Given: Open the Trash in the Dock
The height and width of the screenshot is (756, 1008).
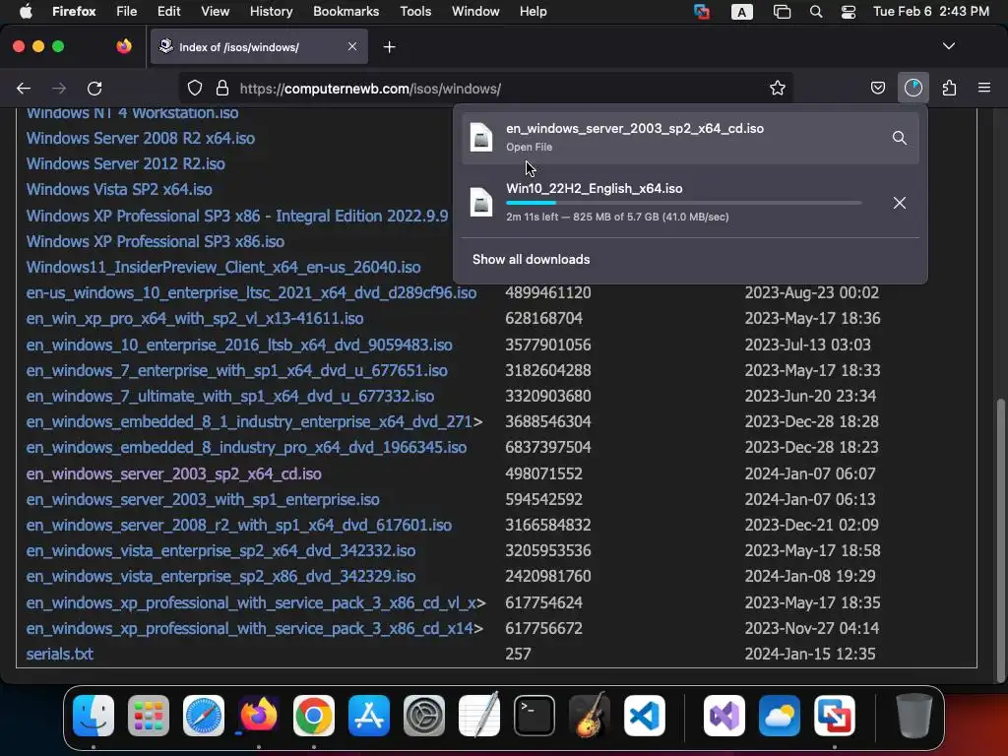Looking at the screenshot, I should click(914, 716).
